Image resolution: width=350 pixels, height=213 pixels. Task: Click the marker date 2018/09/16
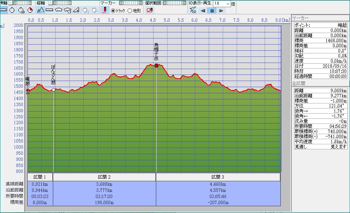(x=335, y=66)
